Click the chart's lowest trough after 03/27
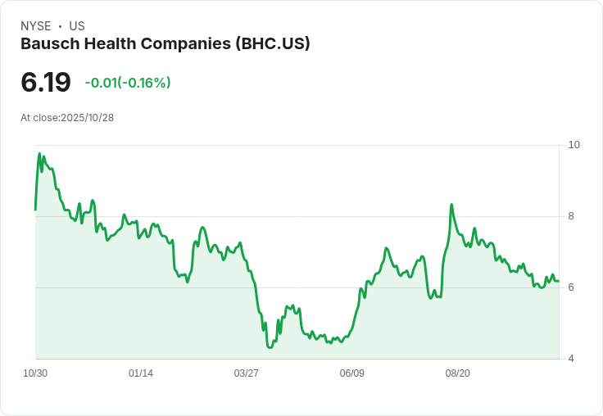 point(270,347)
